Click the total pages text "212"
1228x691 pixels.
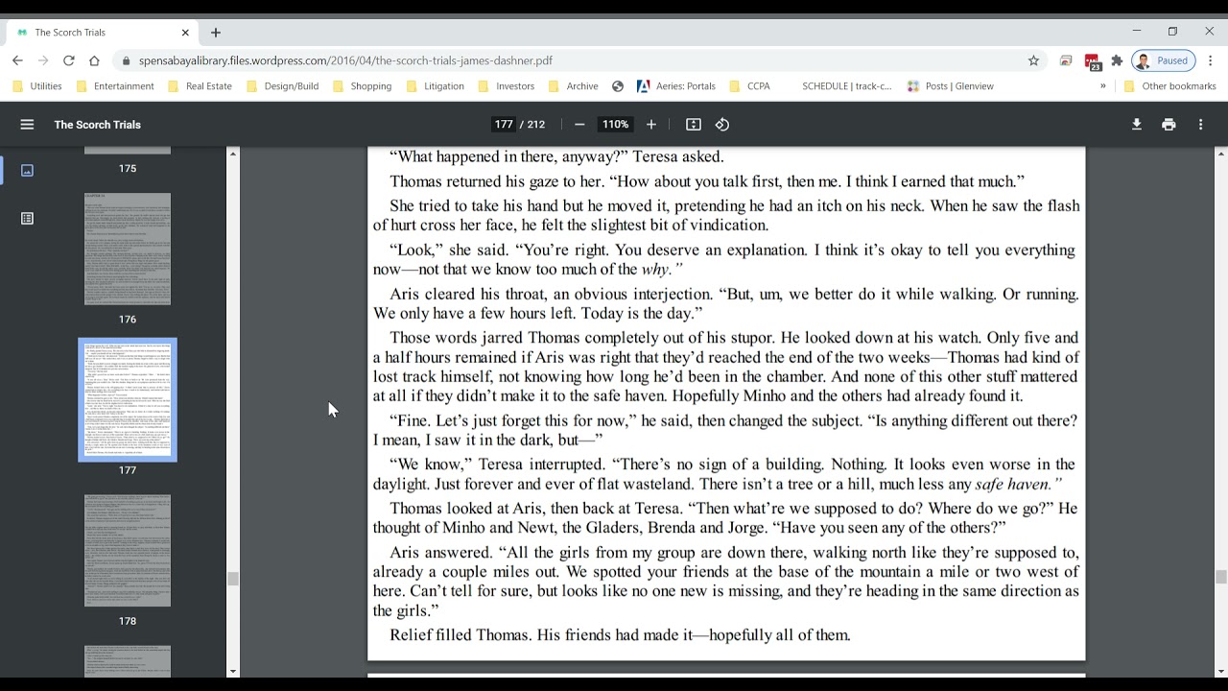pos(536,125)
